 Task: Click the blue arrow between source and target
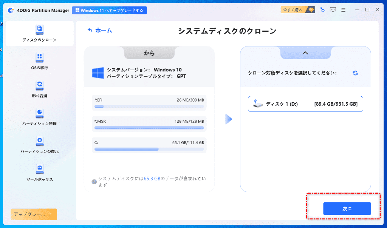tap(228, 119)
